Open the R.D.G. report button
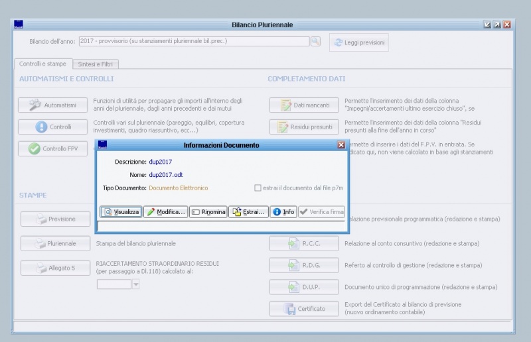531x342 pixels. [x=304, y=265]
